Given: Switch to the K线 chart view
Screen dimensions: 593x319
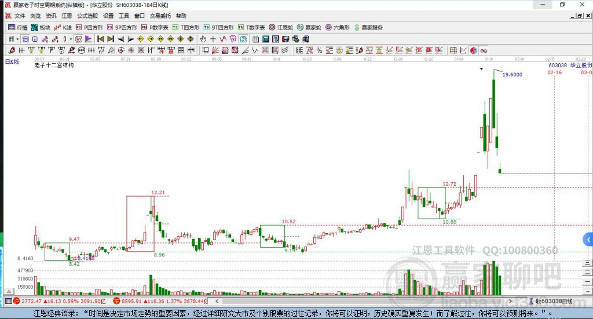Looking at the screenshot, I should 63,27.
